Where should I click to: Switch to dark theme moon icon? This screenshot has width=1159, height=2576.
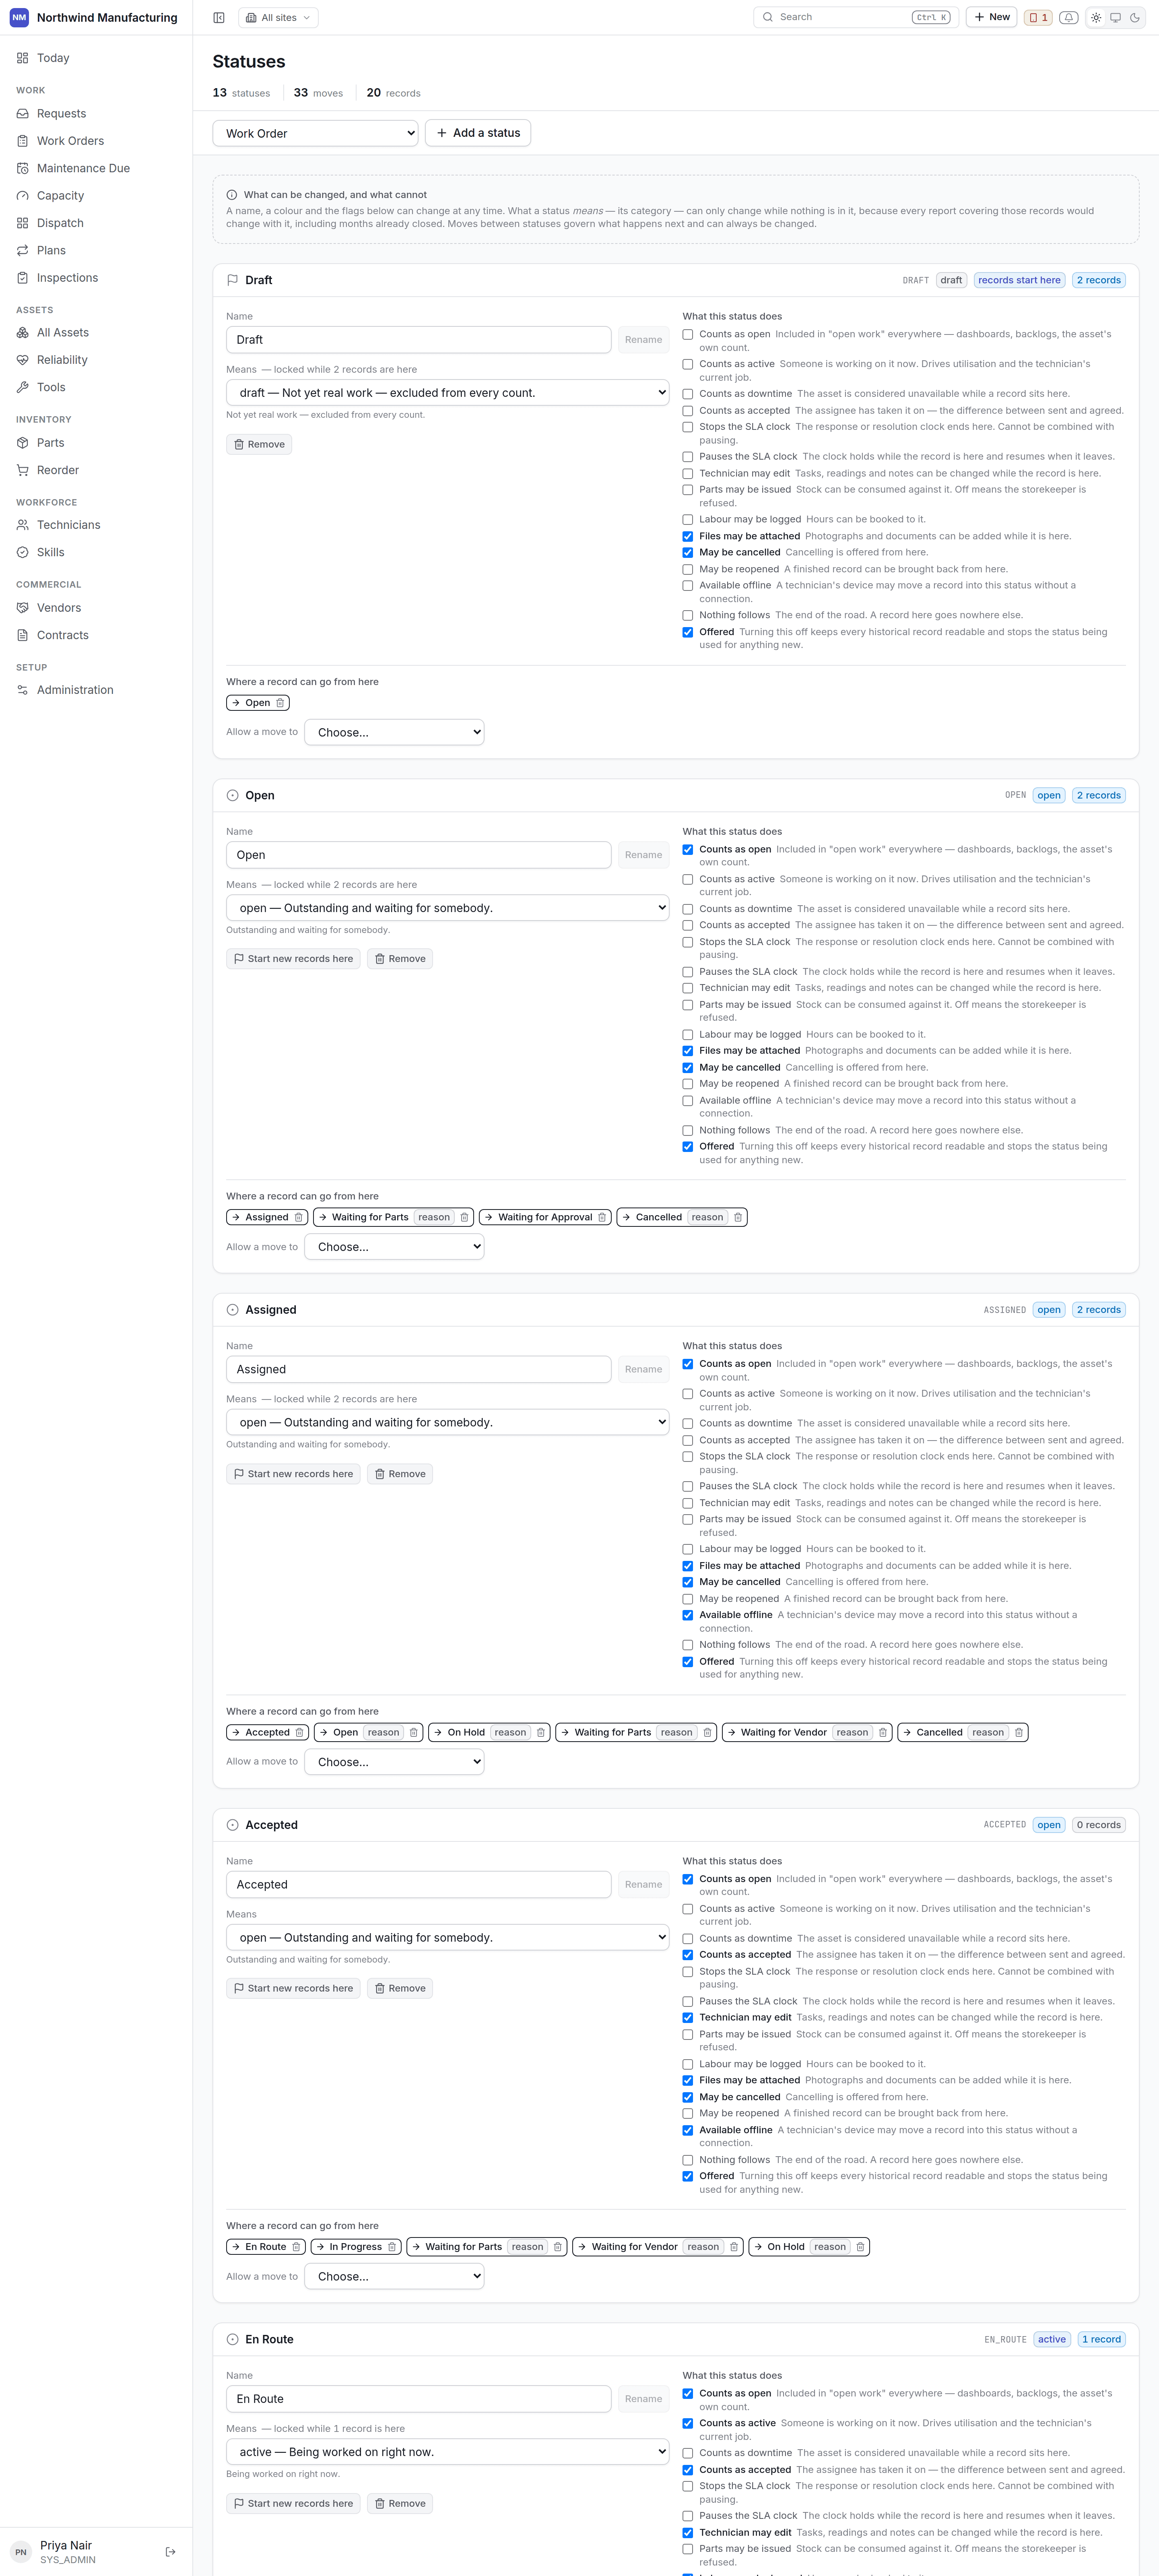[x=1135, y=17]
